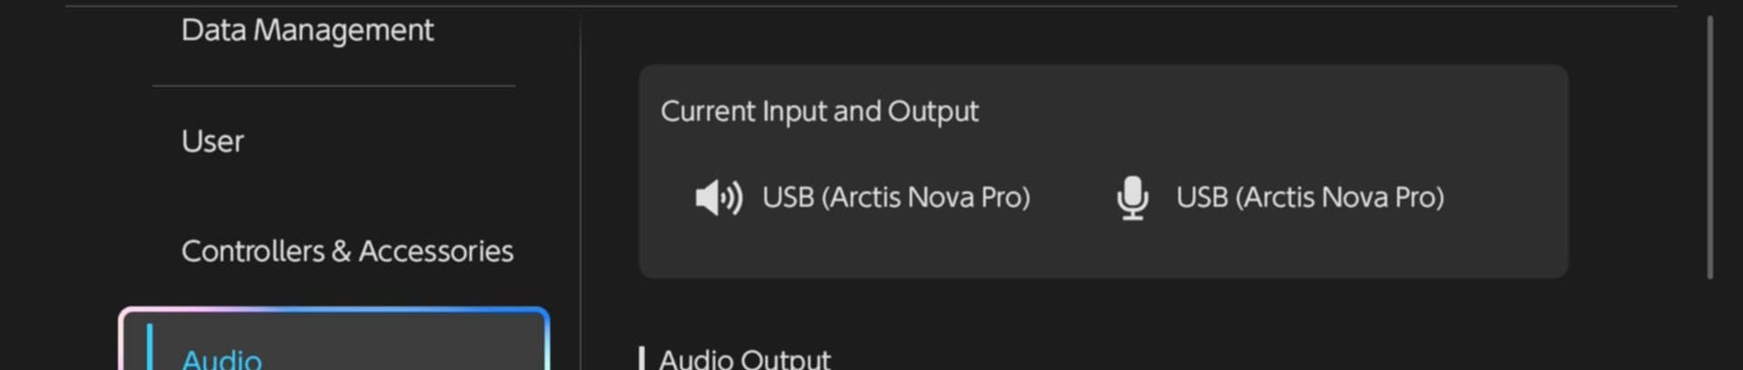The width and height of the screenshot is (1743, 370).
Task: Click the vertical divider between sidebar and content
Action: pos(580,193)
